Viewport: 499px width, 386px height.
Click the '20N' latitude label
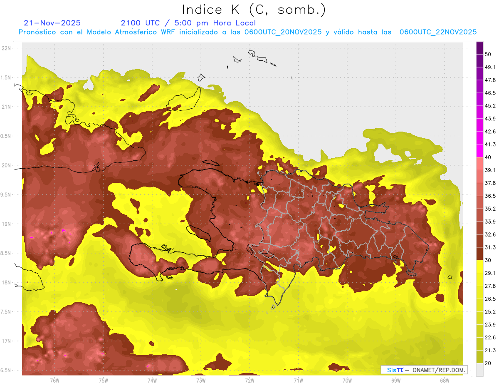tap(6, 165)
